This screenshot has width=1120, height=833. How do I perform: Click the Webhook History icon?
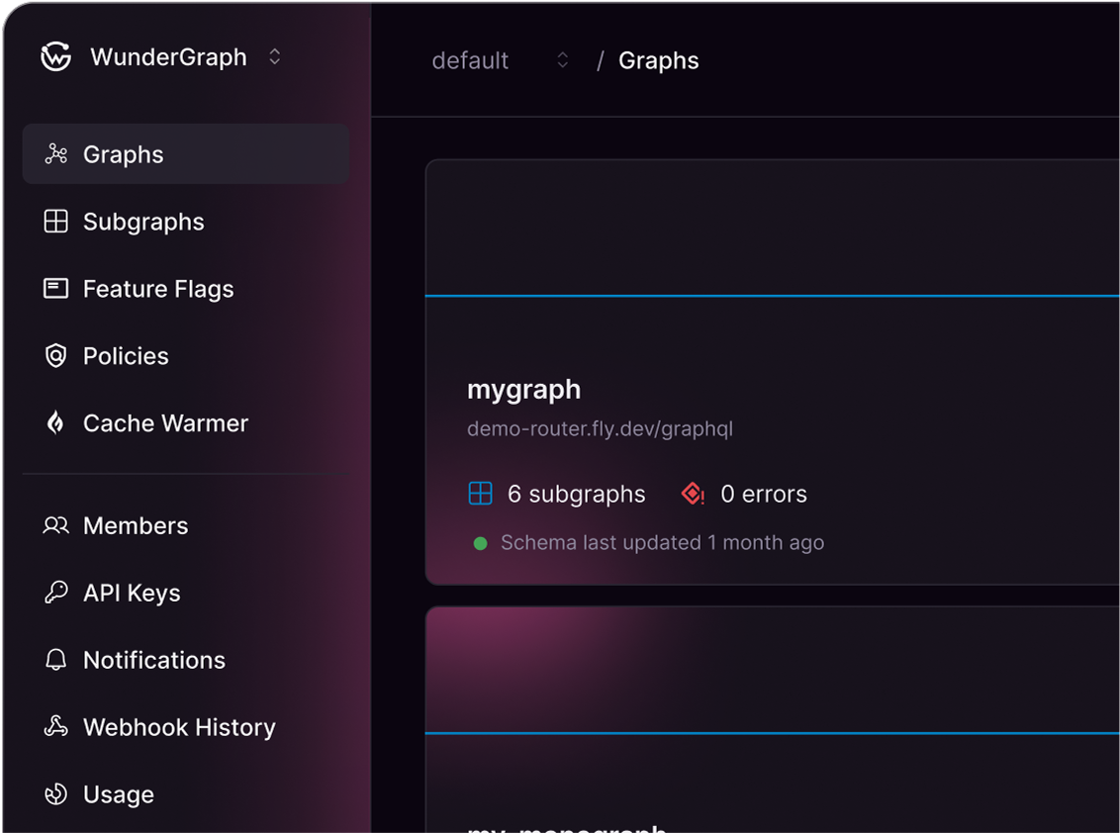coord(55,727)
